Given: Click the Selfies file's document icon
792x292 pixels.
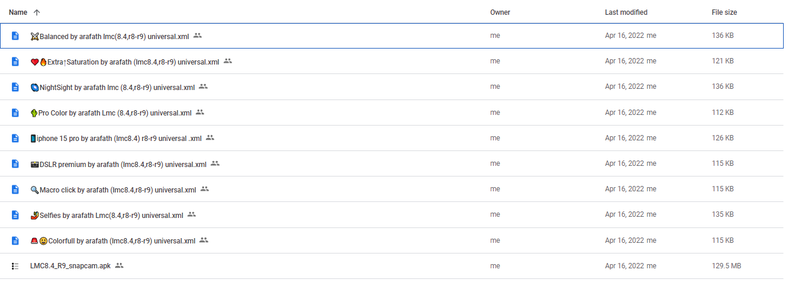Looking at the screenshot, I should [15, 215].
